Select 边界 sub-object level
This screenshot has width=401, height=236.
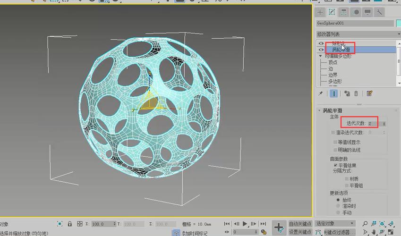[333, 75]
